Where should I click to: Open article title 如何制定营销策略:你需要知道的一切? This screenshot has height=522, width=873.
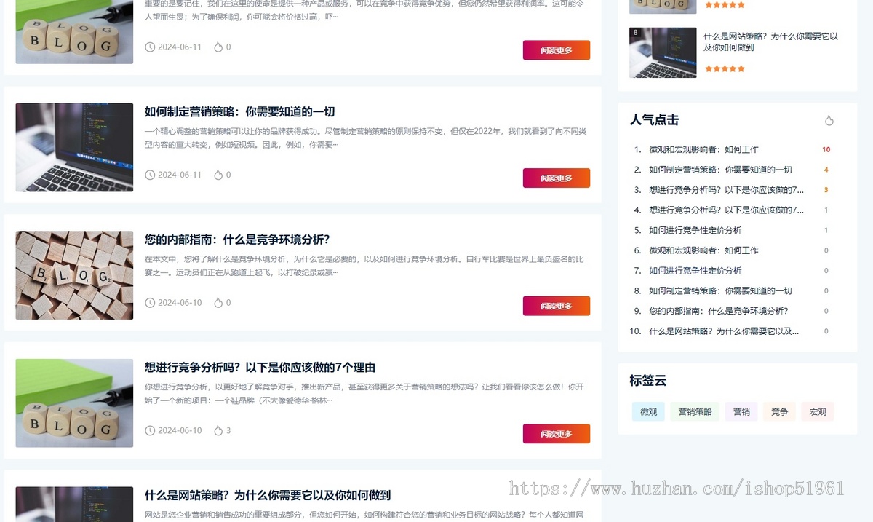[239, 112]
